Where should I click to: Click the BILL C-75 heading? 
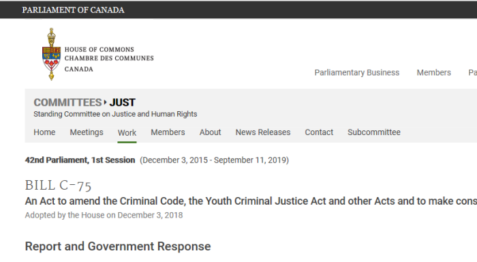click(x=58, y=185)
